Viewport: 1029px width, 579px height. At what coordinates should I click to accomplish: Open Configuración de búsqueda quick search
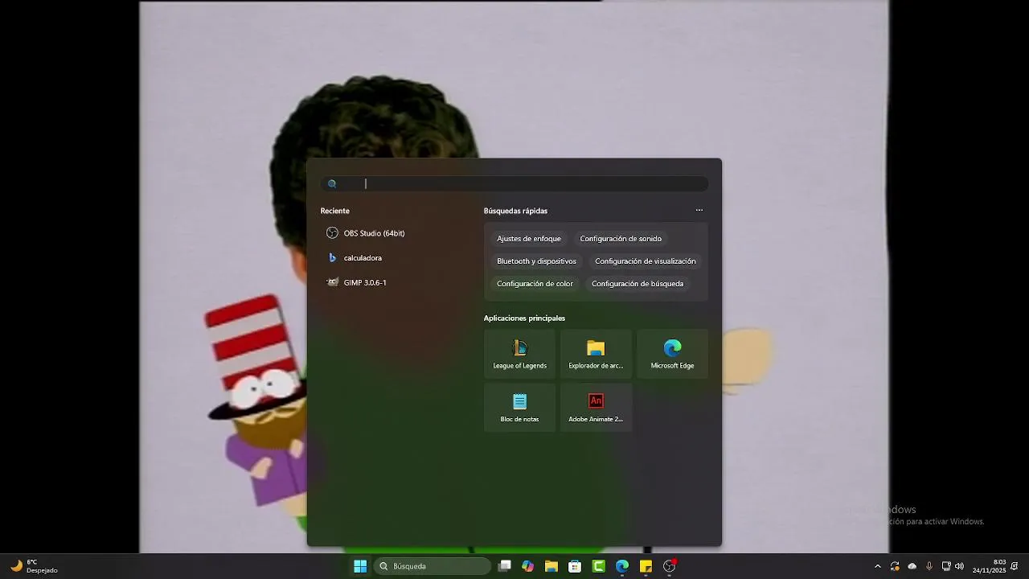point(637,284)
